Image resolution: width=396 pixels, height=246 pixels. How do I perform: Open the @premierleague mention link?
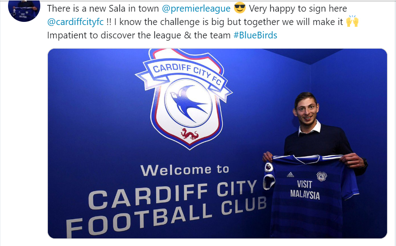tap(196, 8)
